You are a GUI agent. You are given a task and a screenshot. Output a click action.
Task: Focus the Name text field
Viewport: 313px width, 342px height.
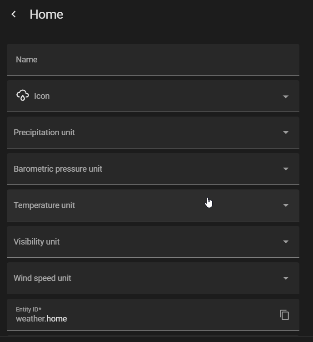pyautogui.click(x=153, y=60)
